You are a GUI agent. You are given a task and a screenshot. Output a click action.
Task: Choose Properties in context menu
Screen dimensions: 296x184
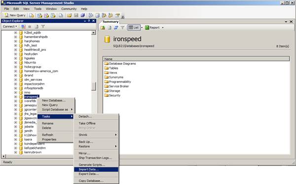[56, 140]
